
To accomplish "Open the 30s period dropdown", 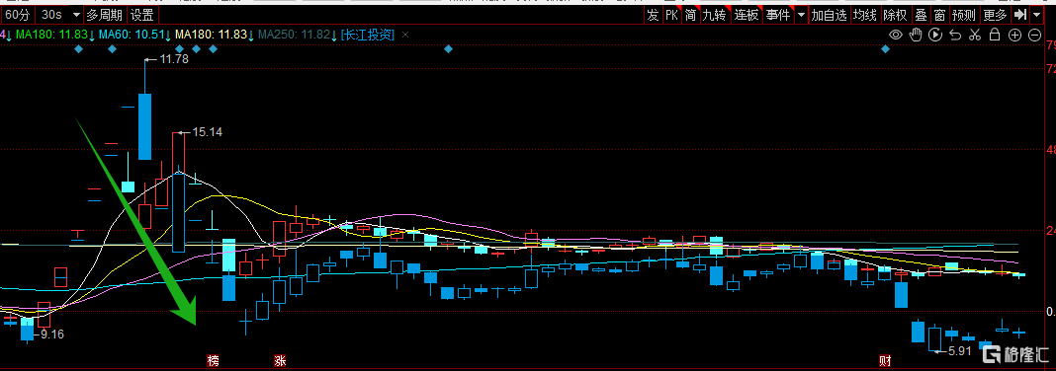I will pos(59,15).
